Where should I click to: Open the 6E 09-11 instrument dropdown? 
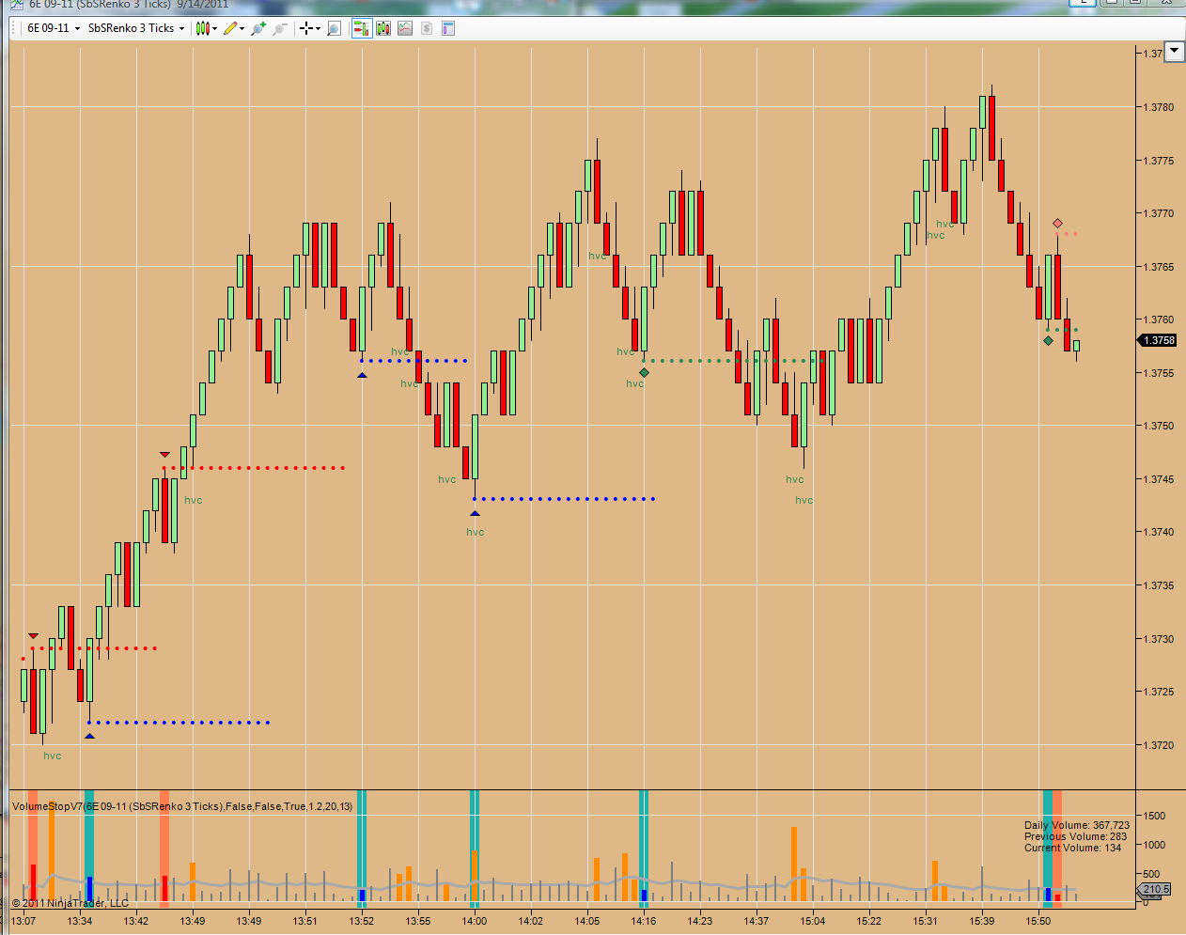coord(53,28)
